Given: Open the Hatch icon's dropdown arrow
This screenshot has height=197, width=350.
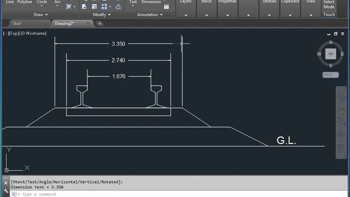Looking at the screenshot, I should [x=74, y=7].
